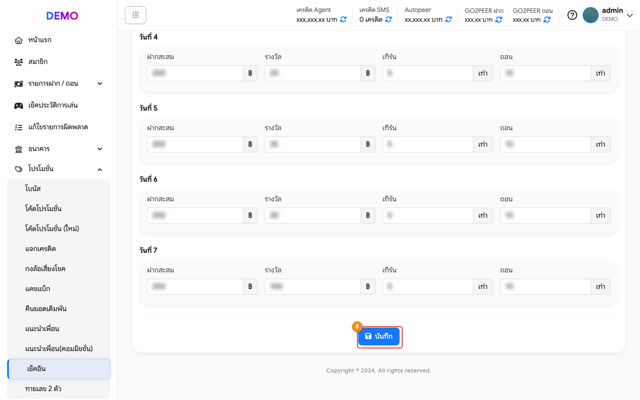Open the admin account dropdown arrow

point(630,15)
